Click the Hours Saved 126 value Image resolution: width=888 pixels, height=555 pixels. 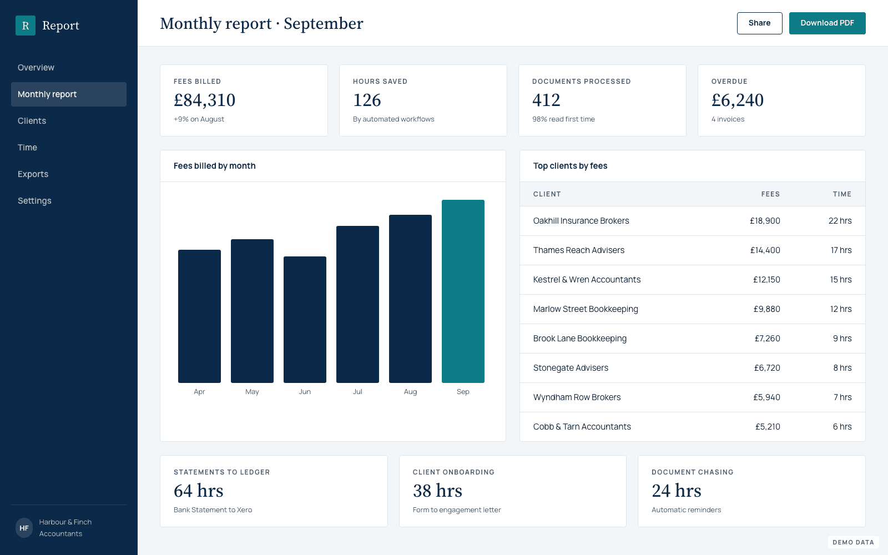[367, 100]
